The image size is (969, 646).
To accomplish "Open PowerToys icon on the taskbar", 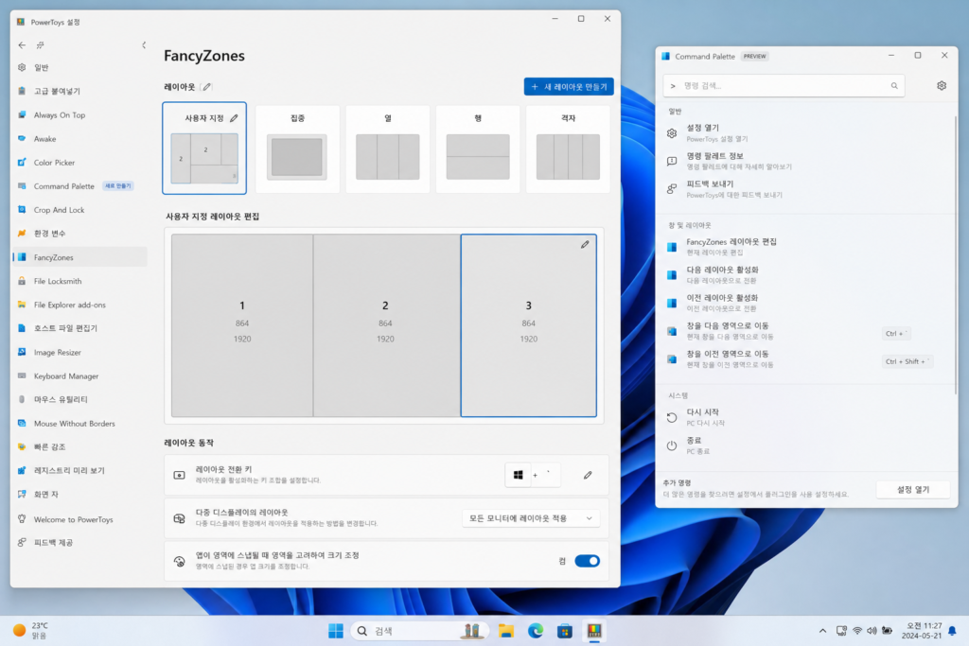I will (x=594, y=631).
